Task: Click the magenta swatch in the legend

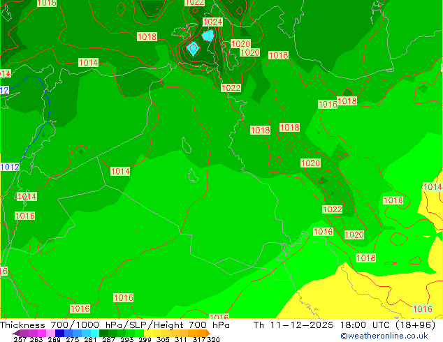Action: tap(42, 333)
